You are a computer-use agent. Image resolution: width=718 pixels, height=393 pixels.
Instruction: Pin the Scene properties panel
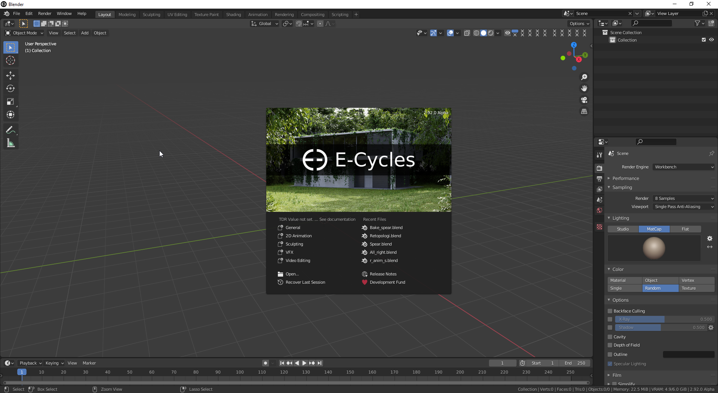coord(711,153)
